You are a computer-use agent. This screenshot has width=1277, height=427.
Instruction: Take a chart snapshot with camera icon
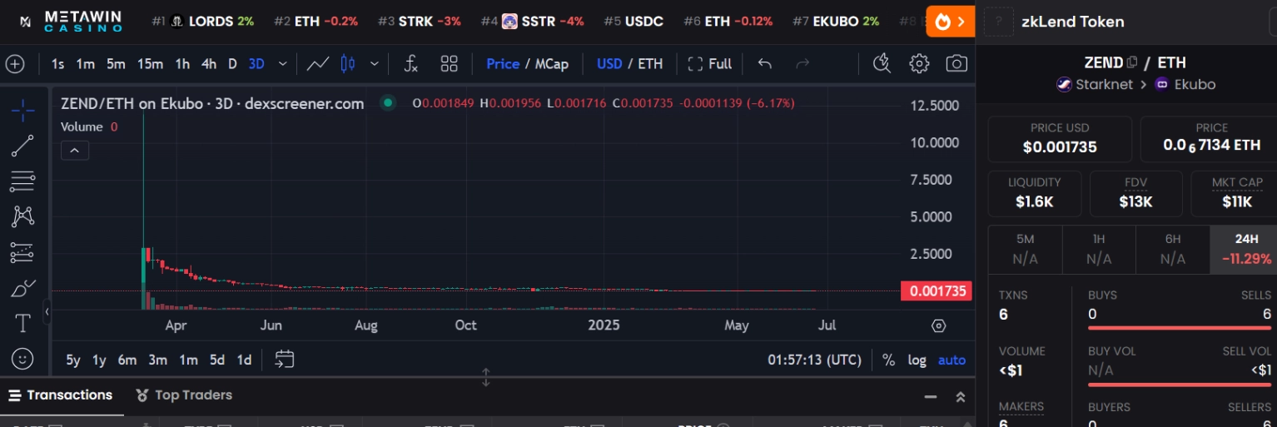pyautogui.click(x=957, y=63)
